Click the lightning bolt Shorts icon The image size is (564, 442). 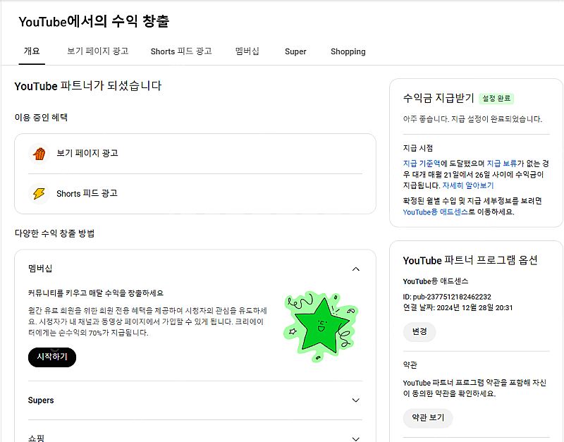(x=39, y=193)
